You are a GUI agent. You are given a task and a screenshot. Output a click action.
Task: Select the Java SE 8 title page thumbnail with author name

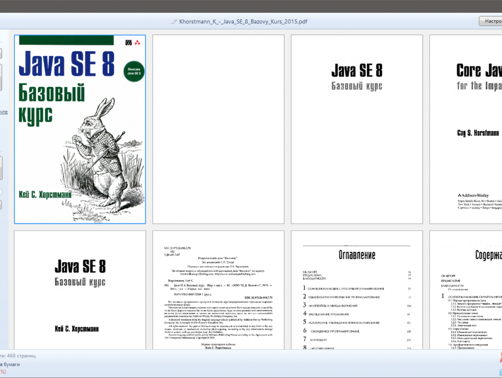80,290
